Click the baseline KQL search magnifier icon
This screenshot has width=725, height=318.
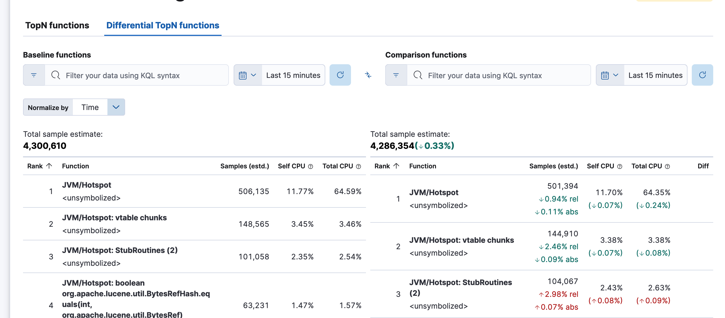click(x=55, y=75)
